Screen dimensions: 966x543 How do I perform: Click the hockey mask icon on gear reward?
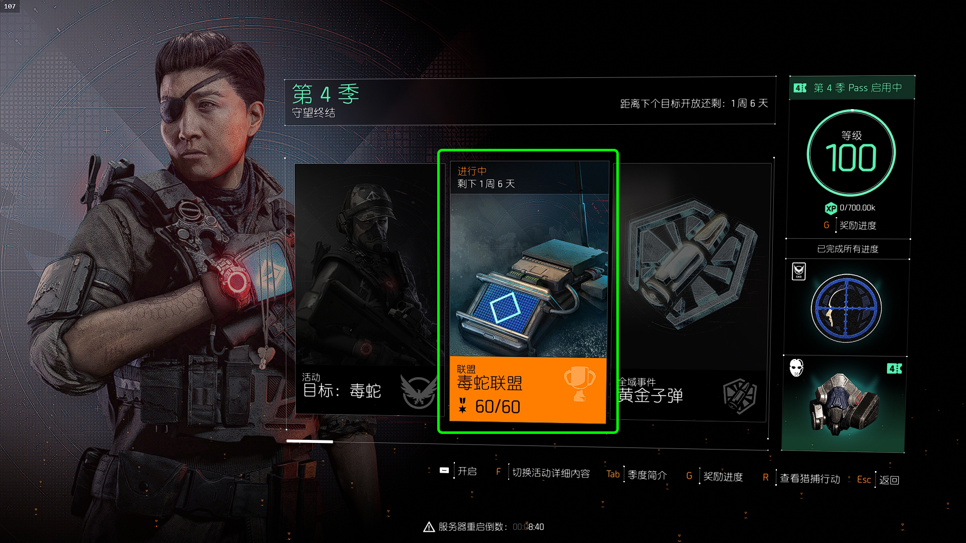[796, 368]
